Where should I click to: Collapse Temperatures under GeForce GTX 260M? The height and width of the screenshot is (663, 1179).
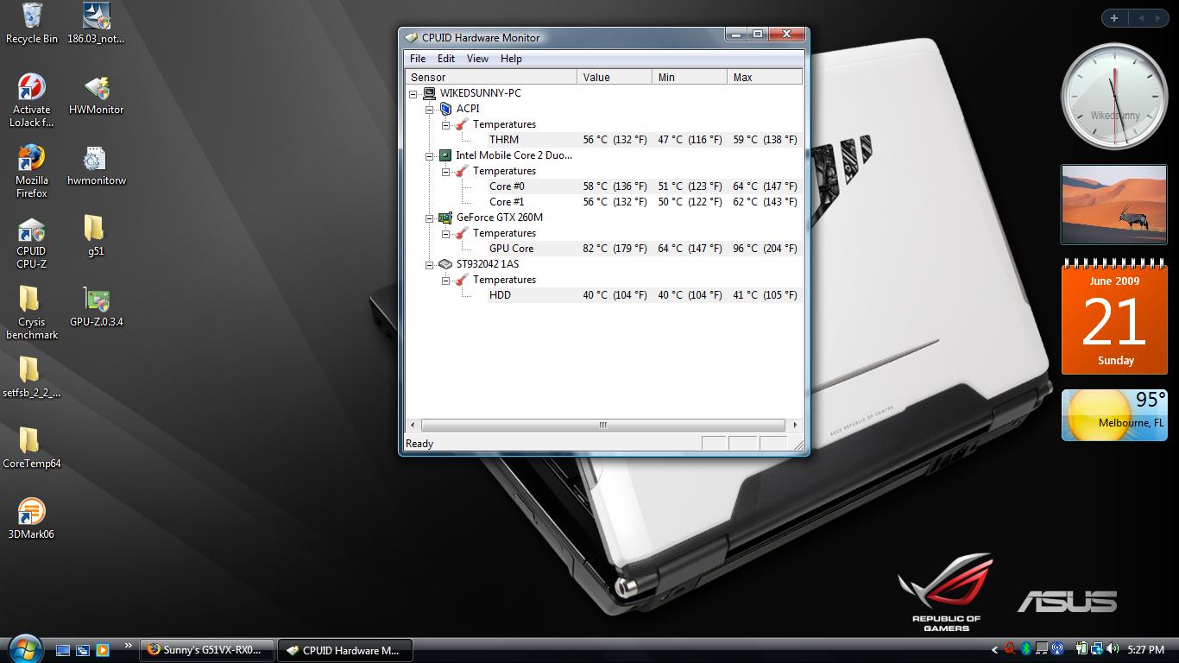coord(445,233)
